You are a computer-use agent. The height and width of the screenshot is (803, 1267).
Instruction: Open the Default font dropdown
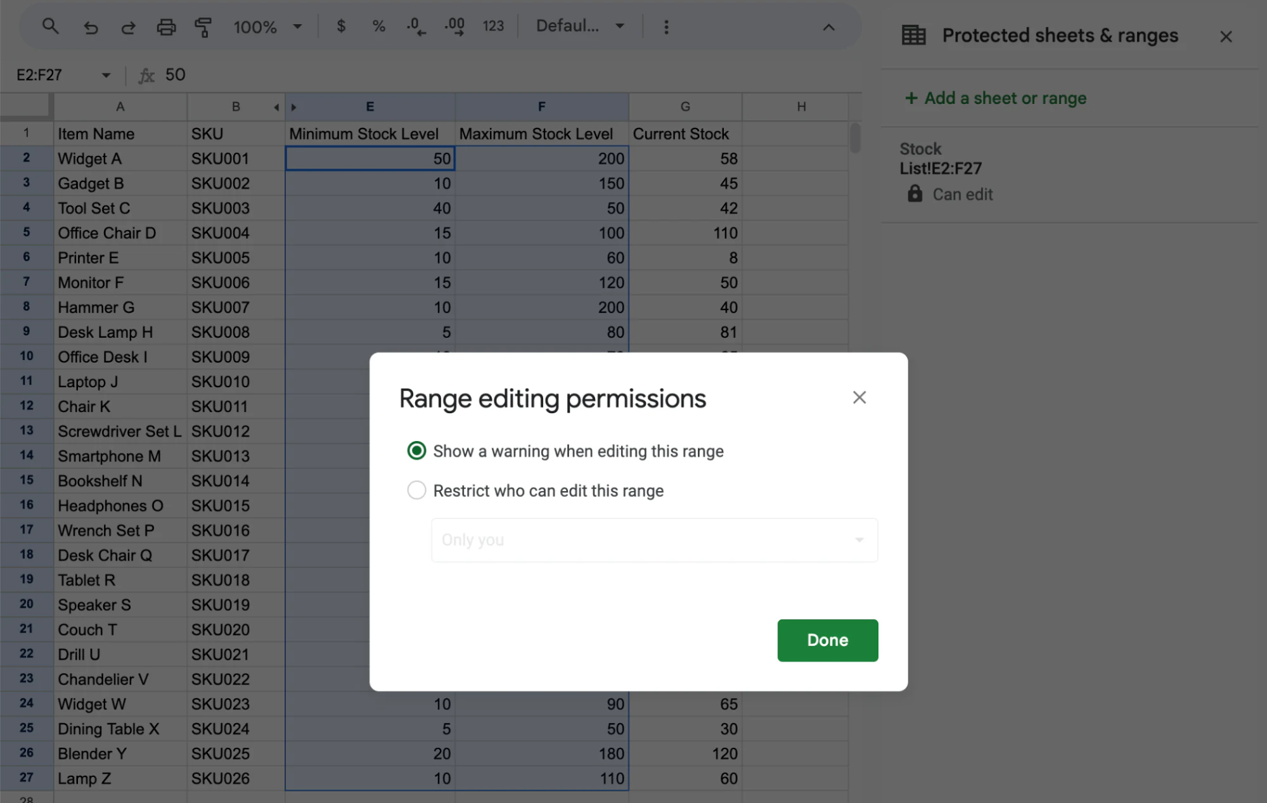coord(580,26)
